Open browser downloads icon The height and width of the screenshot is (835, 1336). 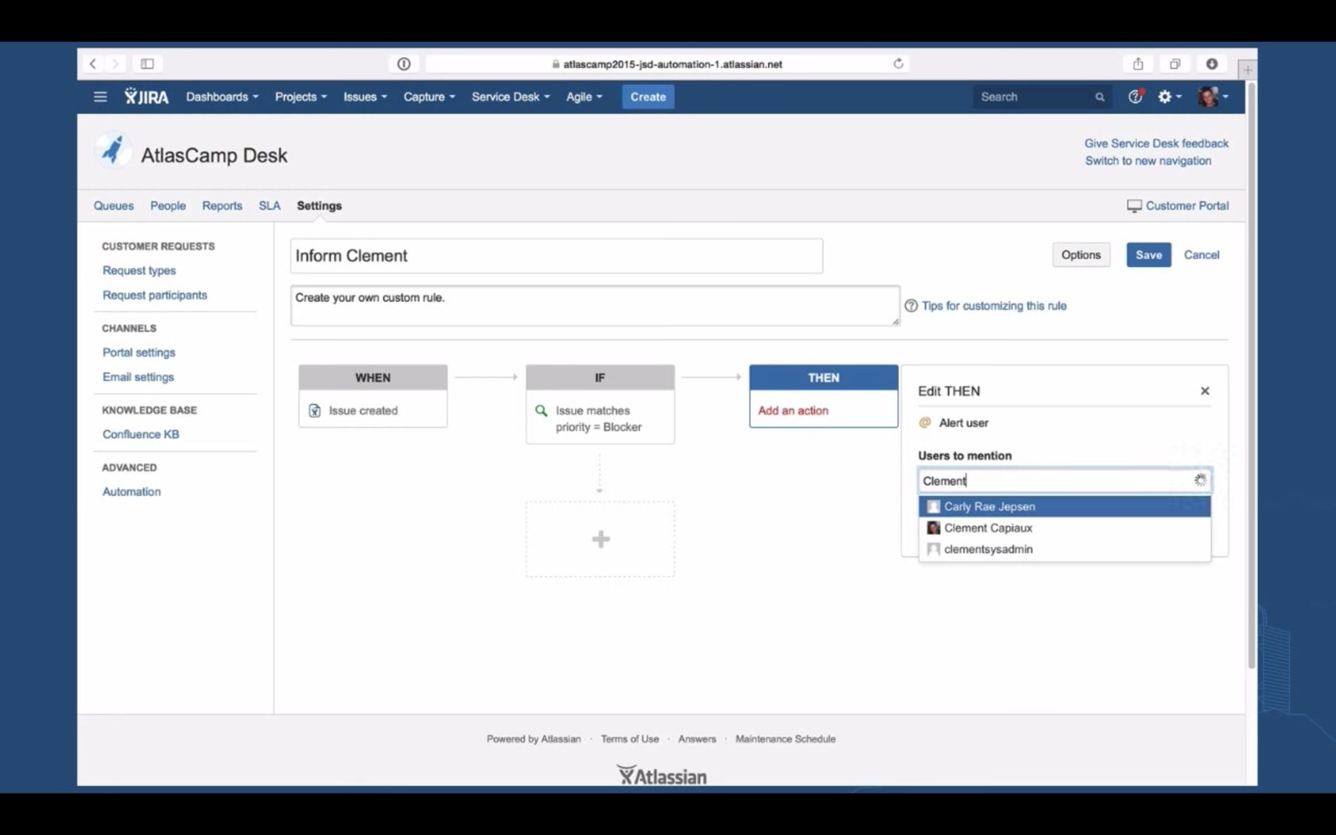[1211, 64]
